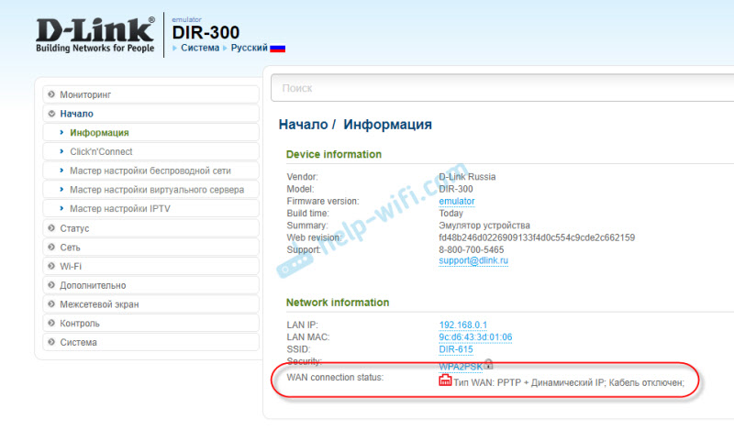Click the support phone 8-800-700-5465
Viewport: 734px width, 441px height.
pyautogui.click(x=472, y=249)
